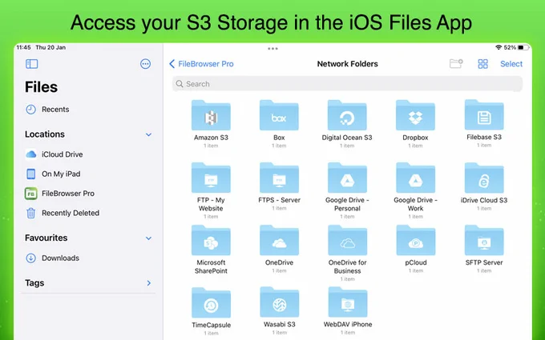Open the SFTP Server folder
Image resolution: width=545 pixels, height=340 pixels.
(x=484, y=241)
